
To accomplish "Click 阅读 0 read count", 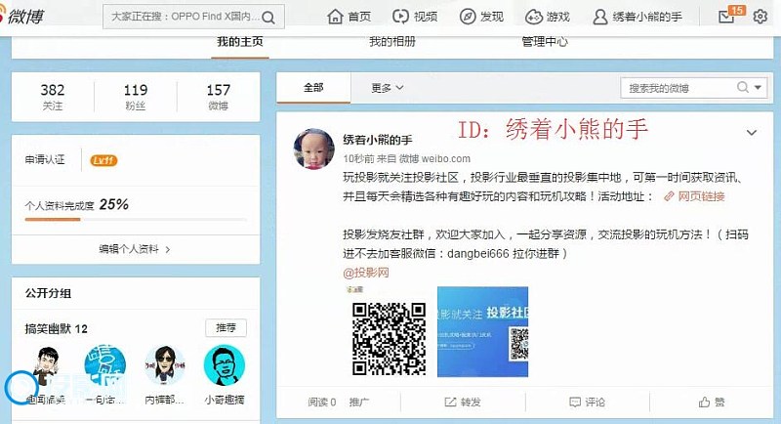I will coord(322,403).
